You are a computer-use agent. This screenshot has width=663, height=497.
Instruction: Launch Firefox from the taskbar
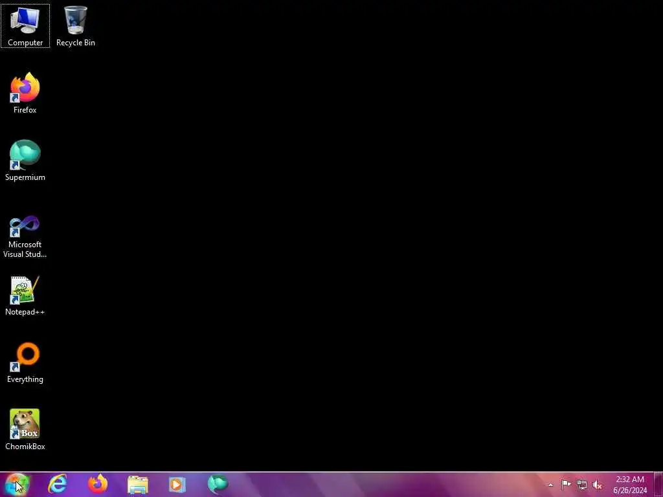(x=98, y=484)
